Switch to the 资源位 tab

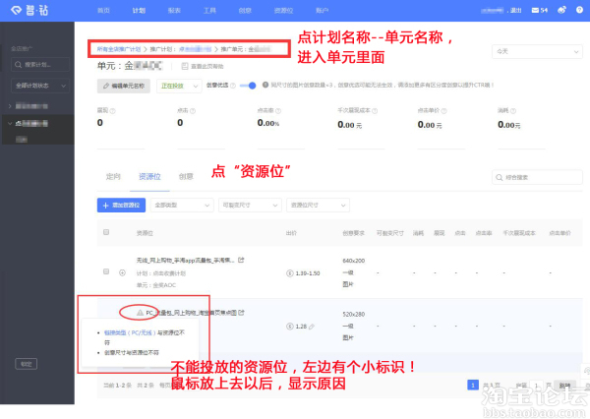click(149, 176)
